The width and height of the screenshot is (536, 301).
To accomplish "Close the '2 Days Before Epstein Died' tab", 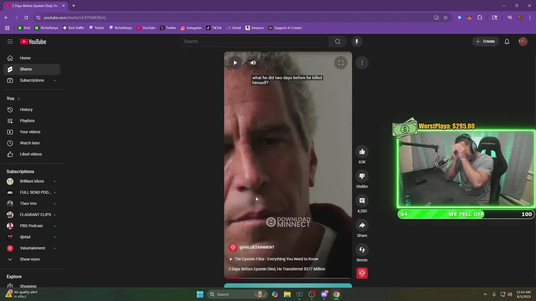I will (x=64, y=6).
